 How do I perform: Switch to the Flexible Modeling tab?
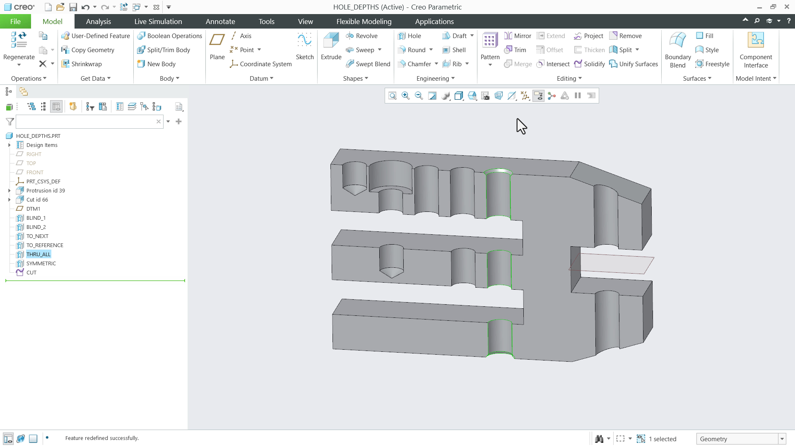pos(364,21)
